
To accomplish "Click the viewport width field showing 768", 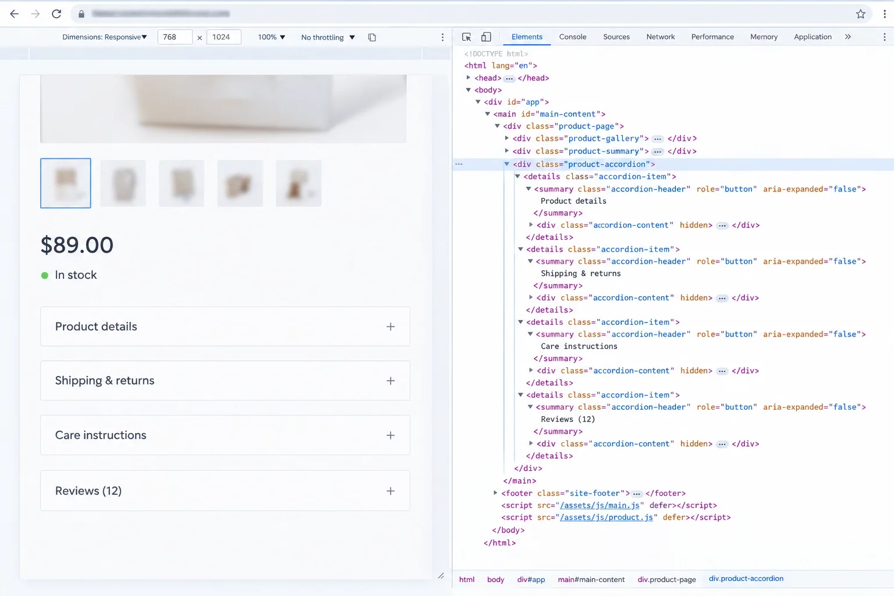I will point(175,37).
